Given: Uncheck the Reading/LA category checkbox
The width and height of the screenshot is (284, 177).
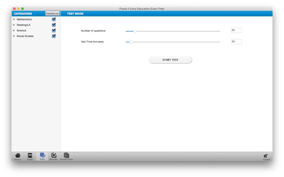Looking at the screenshot, I should coord(54,25).
